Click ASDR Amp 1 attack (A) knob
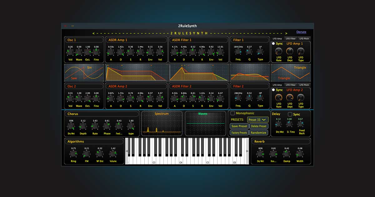This screenshot has width=375, height=197. (111, 52)
